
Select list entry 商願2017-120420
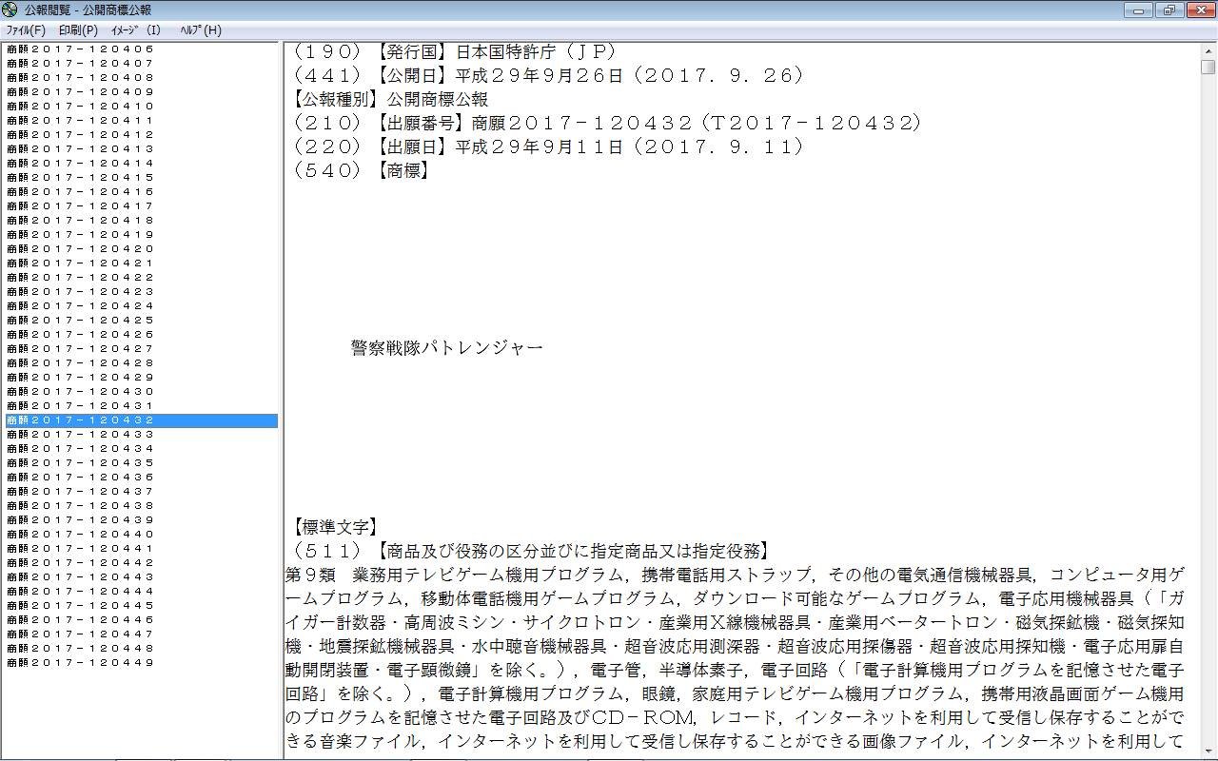pyautogui.click(x=80, y=249)
